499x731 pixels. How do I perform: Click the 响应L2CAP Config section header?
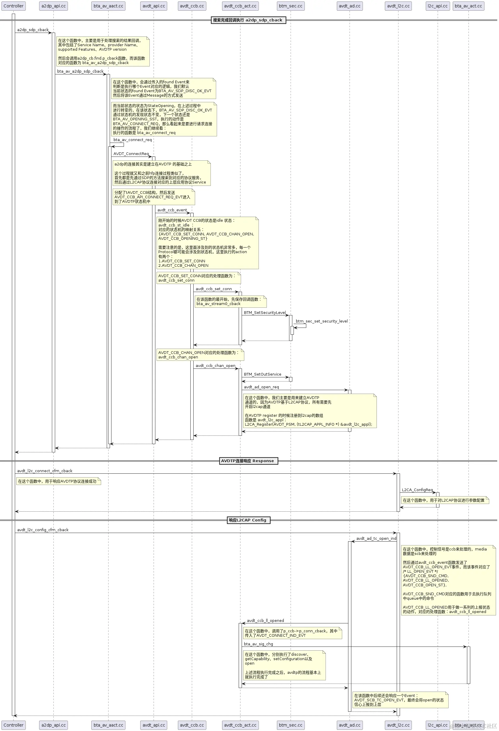click(248, 520)
